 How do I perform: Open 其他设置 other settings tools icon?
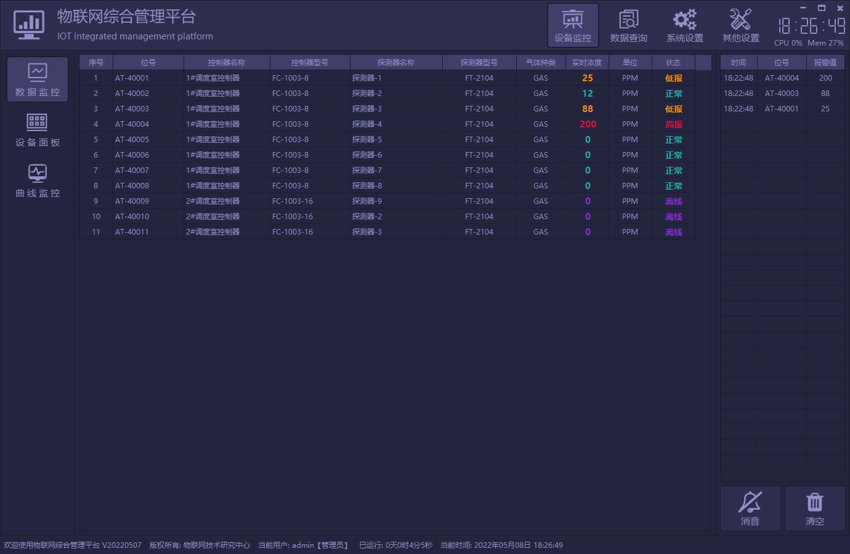tap(740, 25)
